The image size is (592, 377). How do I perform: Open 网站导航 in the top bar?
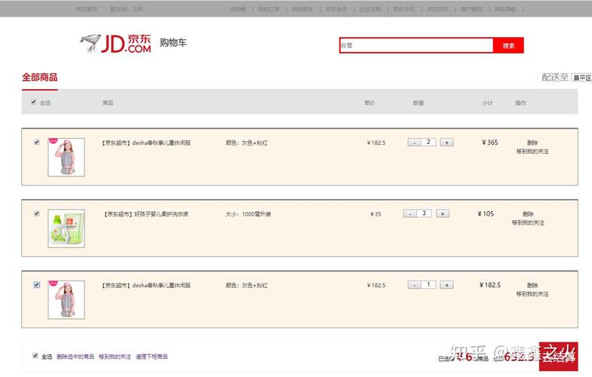coord(505,9)
